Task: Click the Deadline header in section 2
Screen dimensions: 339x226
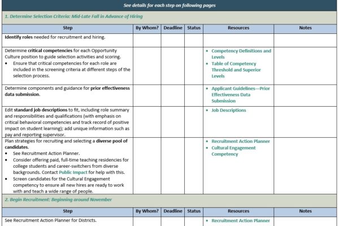Action: point(173,211)
